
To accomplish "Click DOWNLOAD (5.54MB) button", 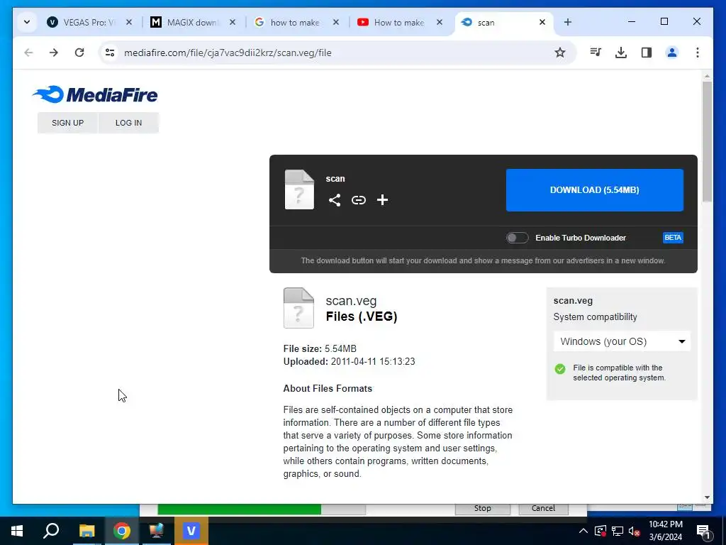I will (595, 190).
